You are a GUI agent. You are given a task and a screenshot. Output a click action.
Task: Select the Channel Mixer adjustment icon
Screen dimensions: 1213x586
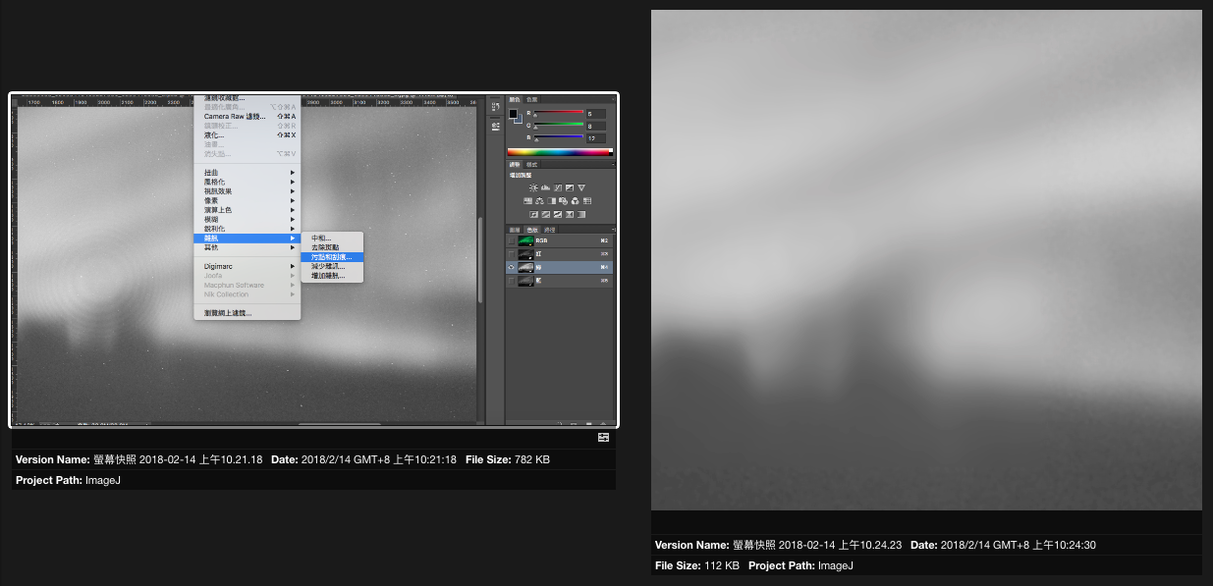(576, 201)
